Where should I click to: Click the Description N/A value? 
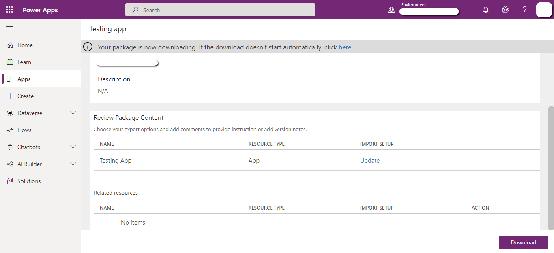point(103,91)
